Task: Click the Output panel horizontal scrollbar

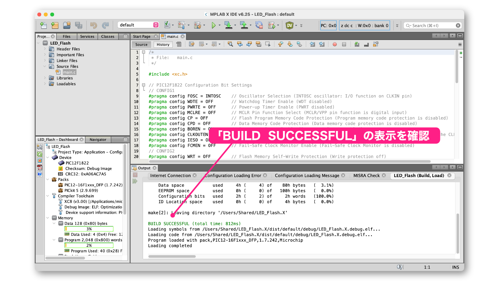Action: pos(172,256)
